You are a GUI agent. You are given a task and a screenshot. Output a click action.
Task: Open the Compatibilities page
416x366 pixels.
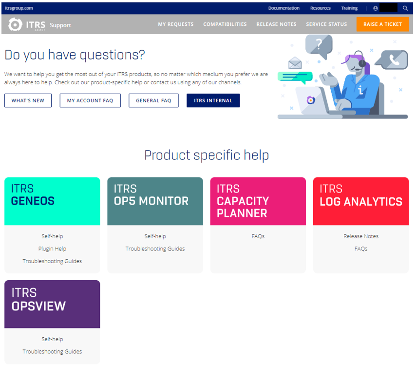click(x=225, y=24)
